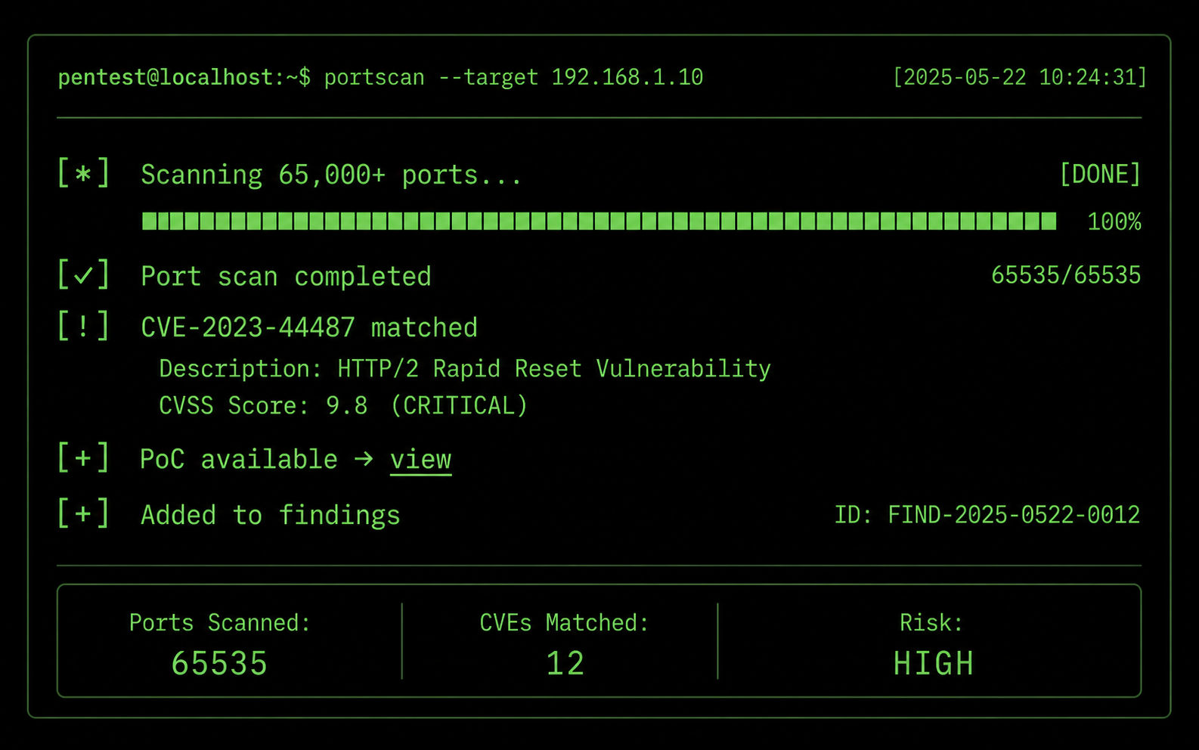The height and width of the screenshot is (750, 1199).
Task: Click the [DONE] status label
Action: point(1100,175)
